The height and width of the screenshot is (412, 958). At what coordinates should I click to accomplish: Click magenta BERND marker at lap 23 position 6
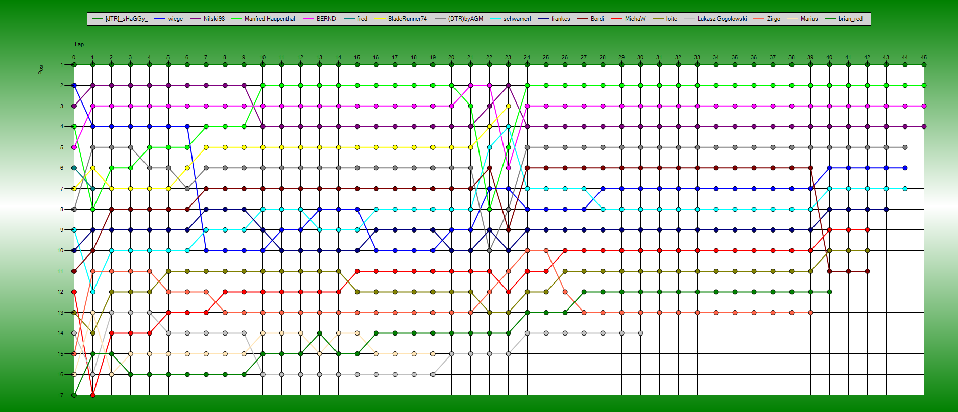508,168
